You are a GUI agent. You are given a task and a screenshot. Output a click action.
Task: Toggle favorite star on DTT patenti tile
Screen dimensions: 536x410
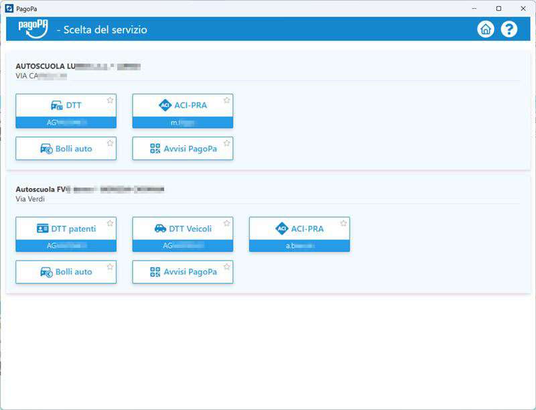coord(110,224)
